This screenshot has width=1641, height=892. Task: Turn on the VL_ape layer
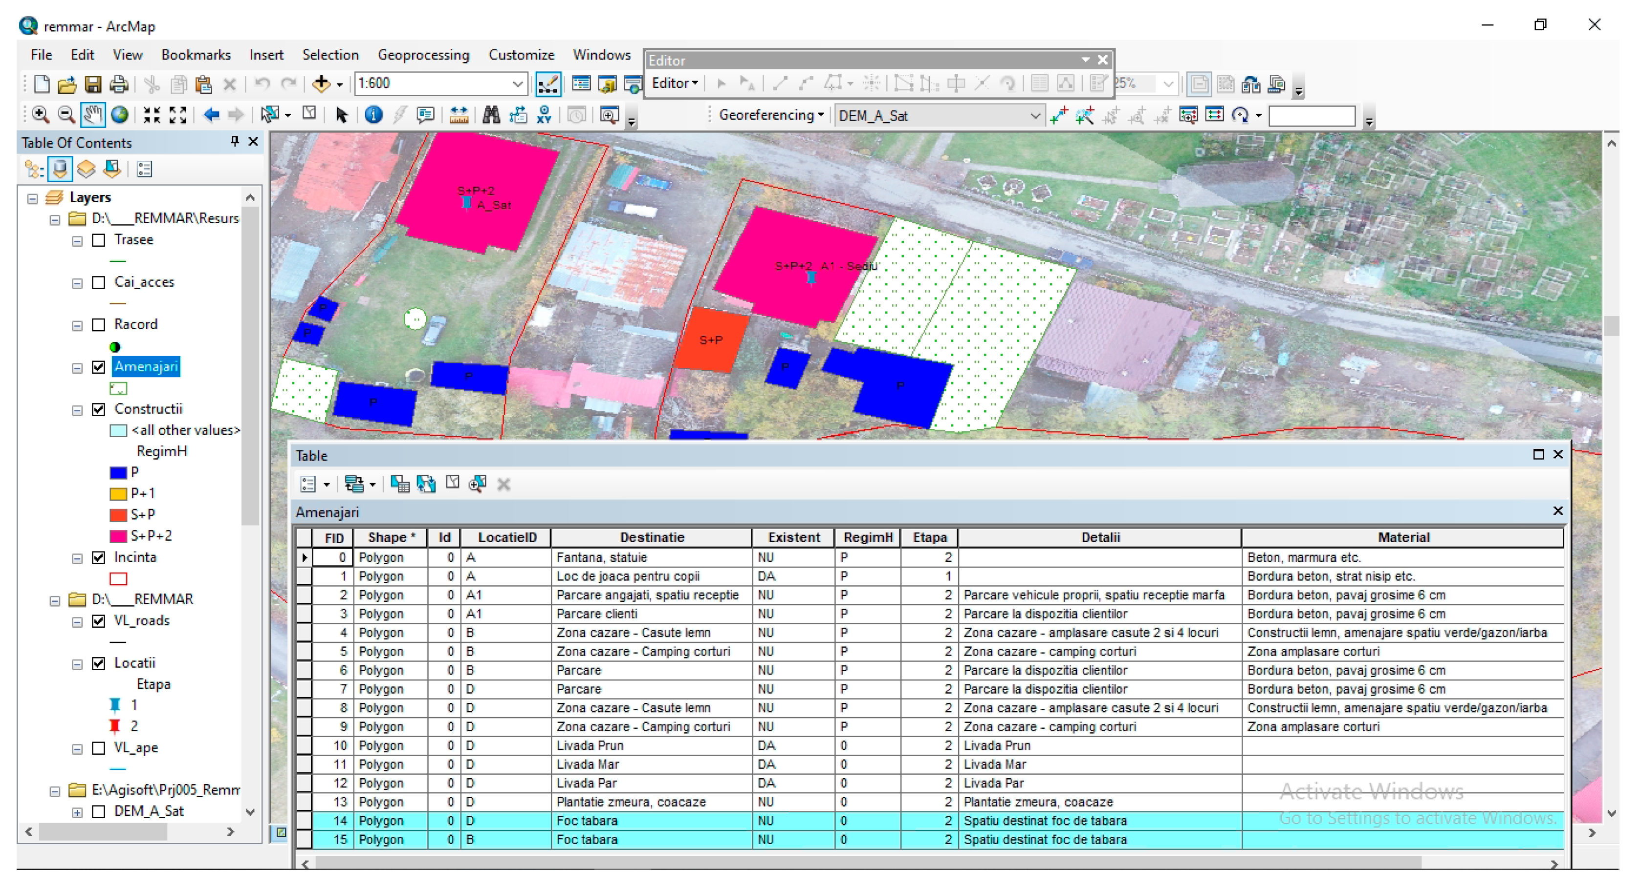click(x=99, y=747)
